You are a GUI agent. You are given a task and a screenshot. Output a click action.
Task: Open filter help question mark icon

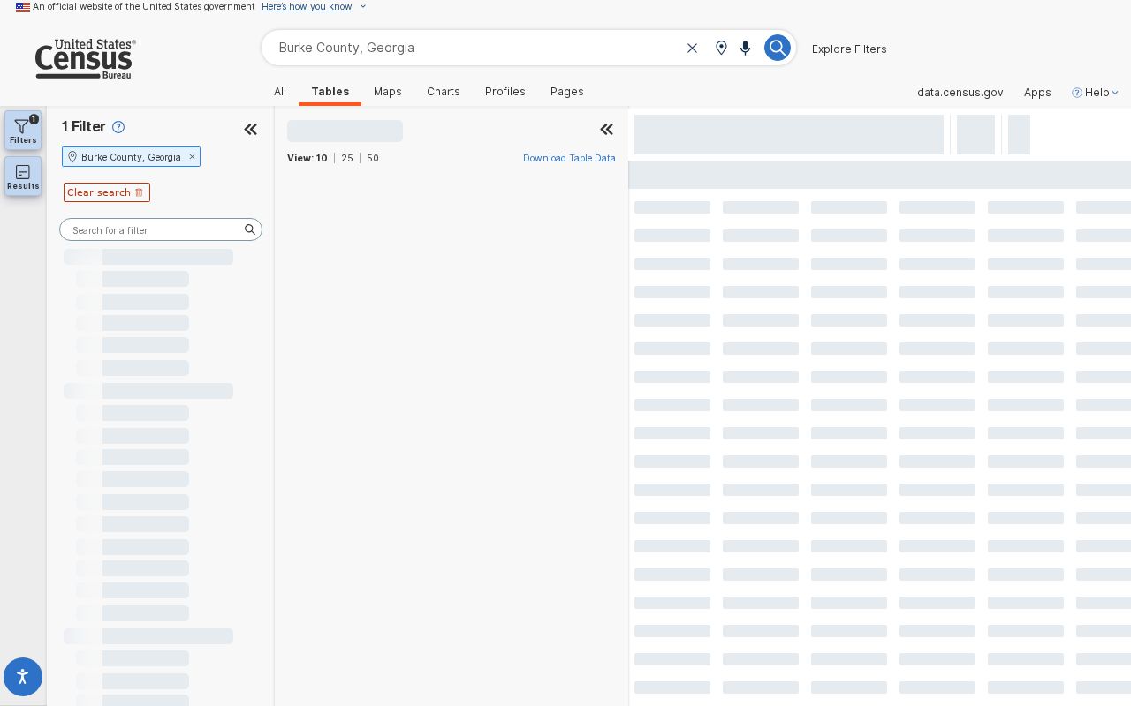[118, 127]
